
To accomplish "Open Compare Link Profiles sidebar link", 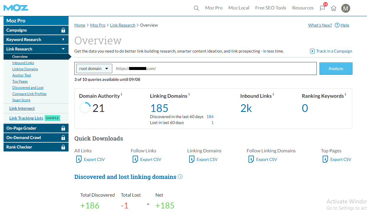I will (x=29, y=94).
